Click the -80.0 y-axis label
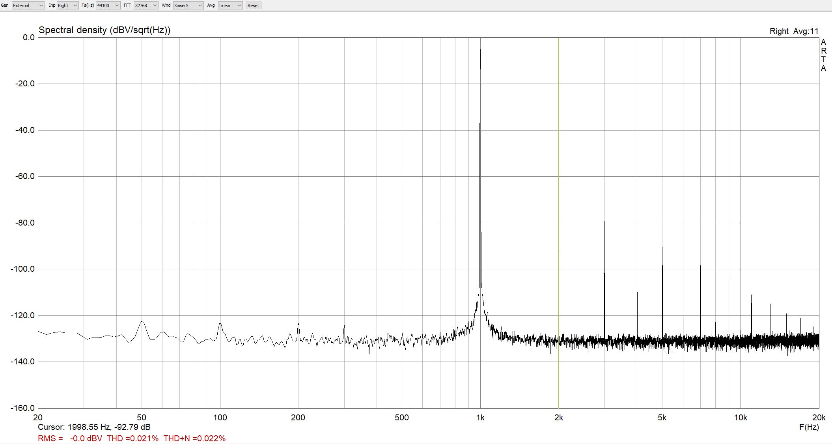 (x=25, y=223)
